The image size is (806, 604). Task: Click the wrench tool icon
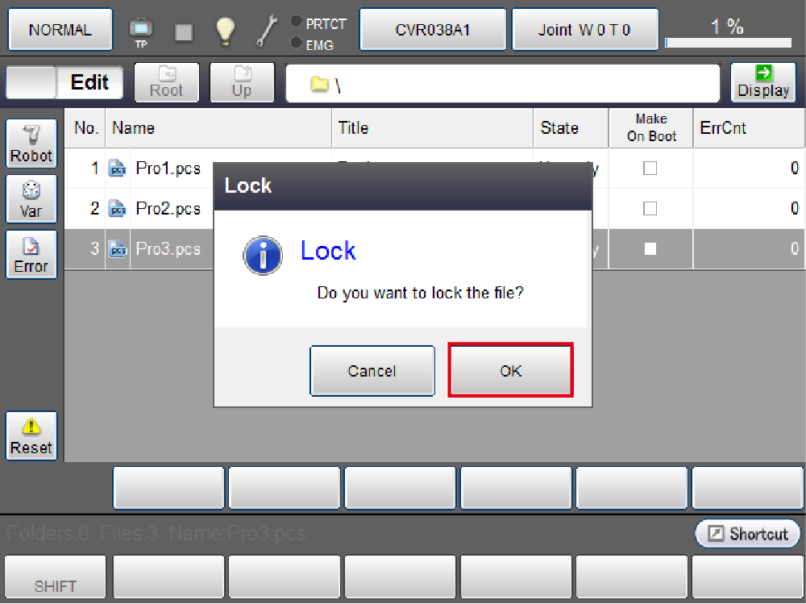coord(266,31)
